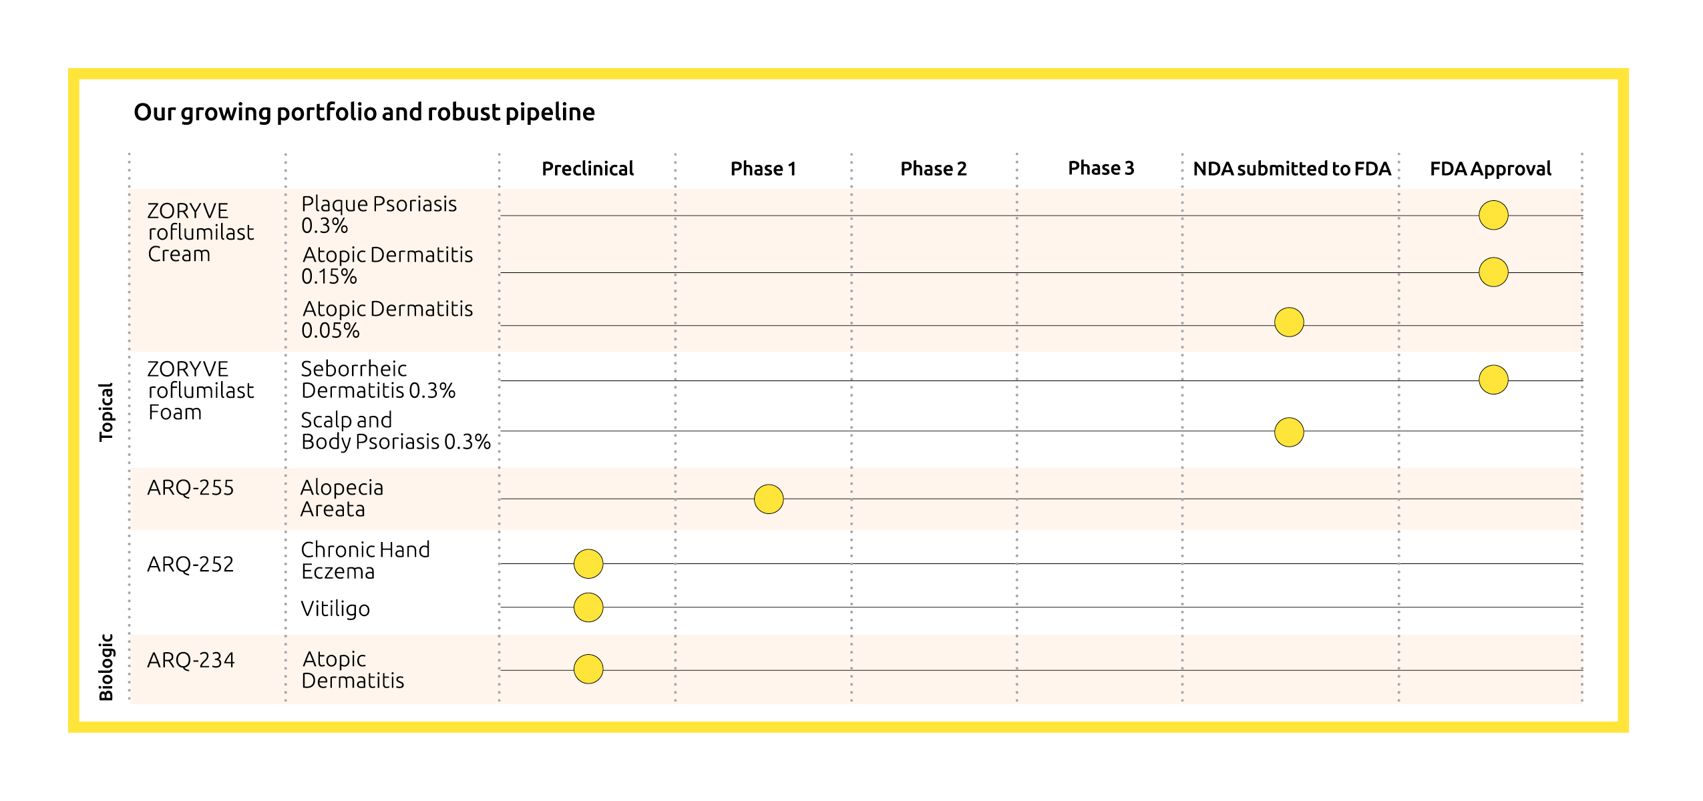Select the Phase 3 header
The width and height of the screenshot is (1703, 801).
tap(1101, 168)
